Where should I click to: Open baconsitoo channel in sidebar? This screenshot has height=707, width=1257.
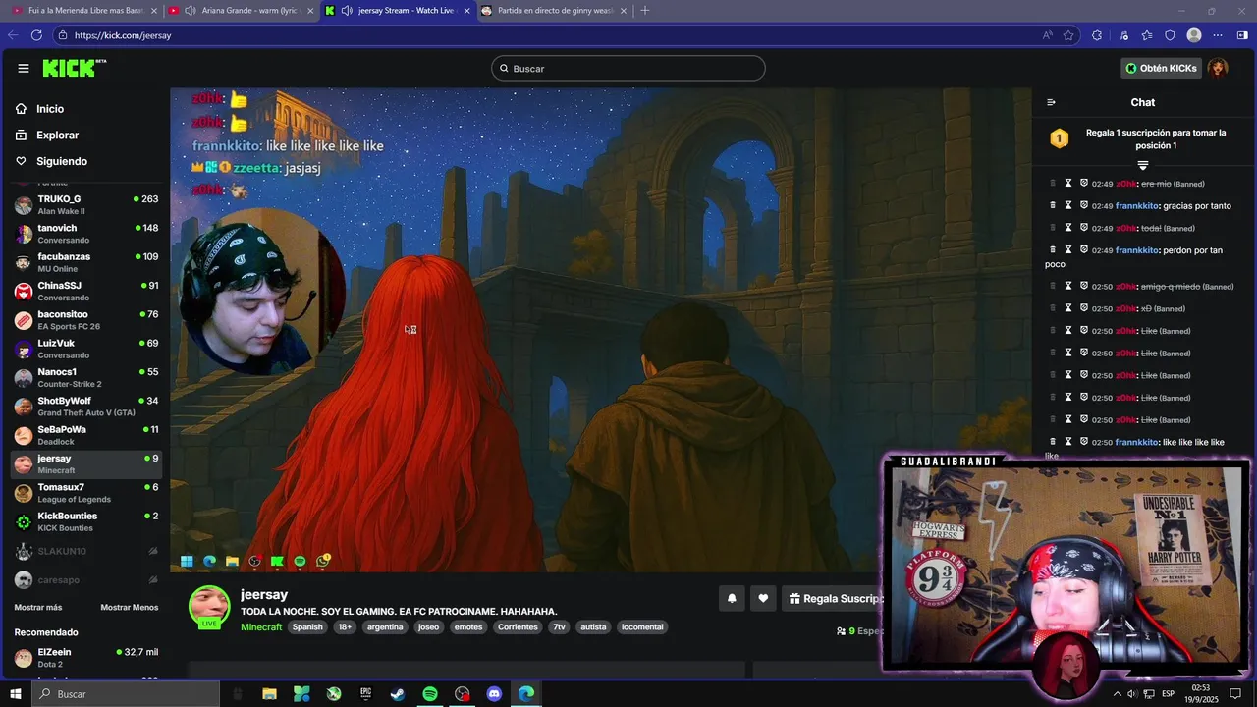tap(85, 320)
